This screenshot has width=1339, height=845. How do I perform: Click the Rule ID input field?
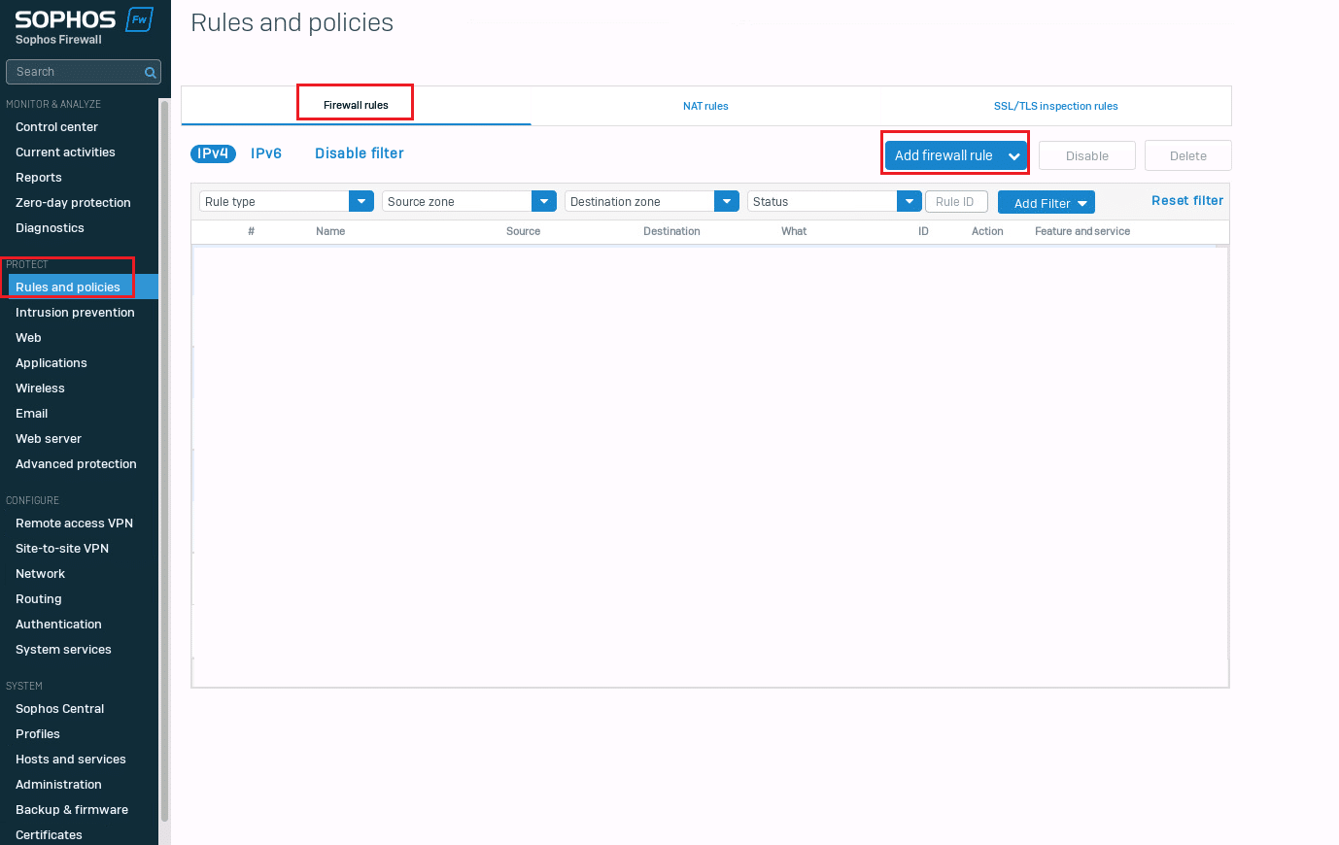(x=955, y=202)
